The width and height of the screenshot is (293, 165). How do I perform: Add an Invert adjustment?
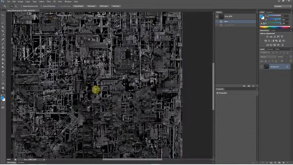tap(267, 45)
